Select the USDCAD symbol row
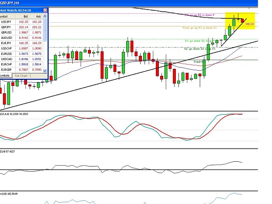Image resolution: width=272 pixels, height=204 pixels. tap(21, 59)
